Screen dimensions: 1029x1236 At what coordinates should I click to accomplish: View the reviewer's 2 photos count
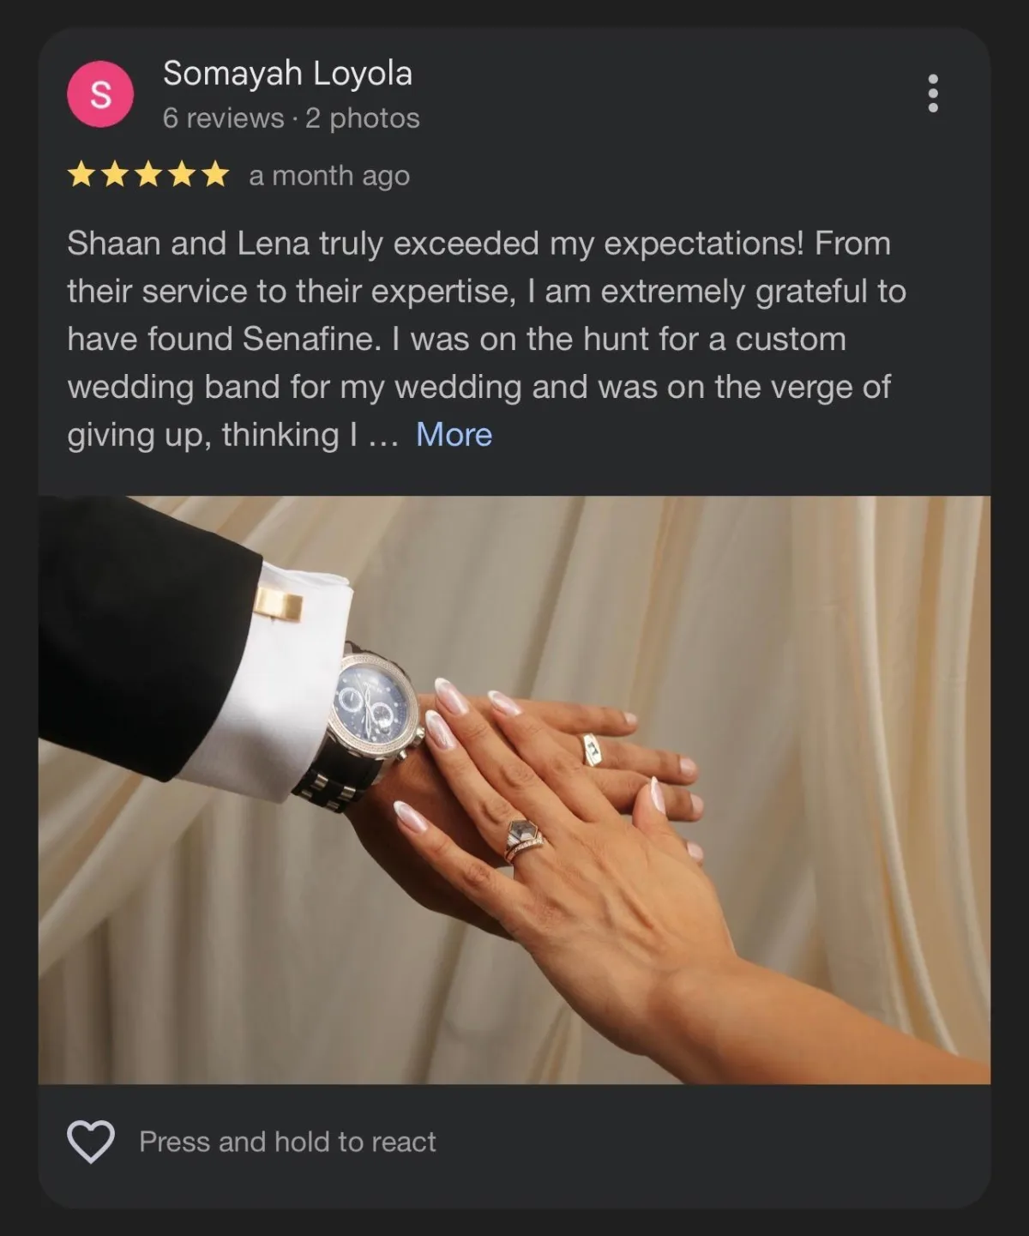363,118
